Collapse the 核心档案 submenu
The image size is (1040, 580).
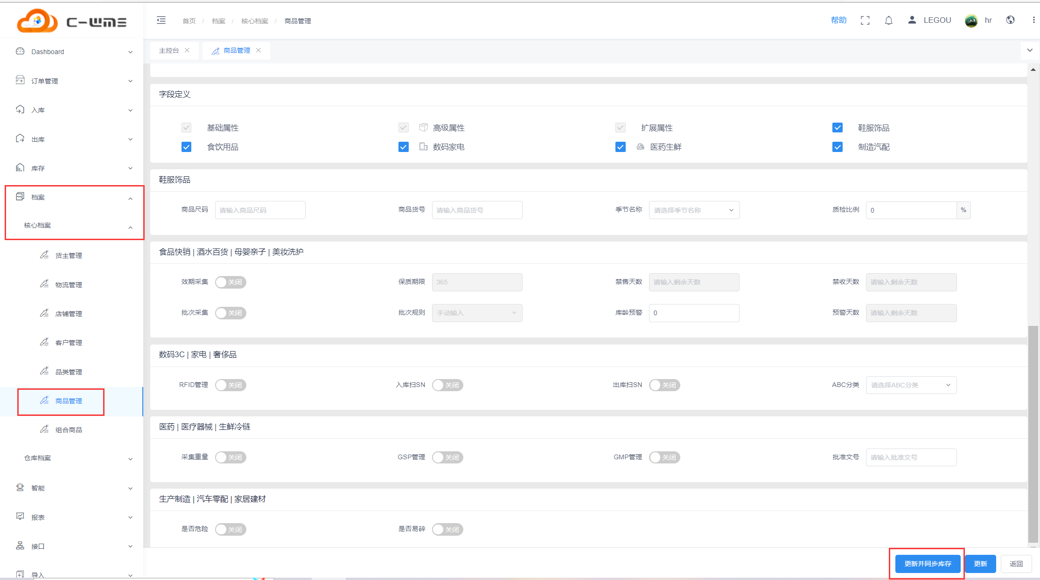(131, 228)
